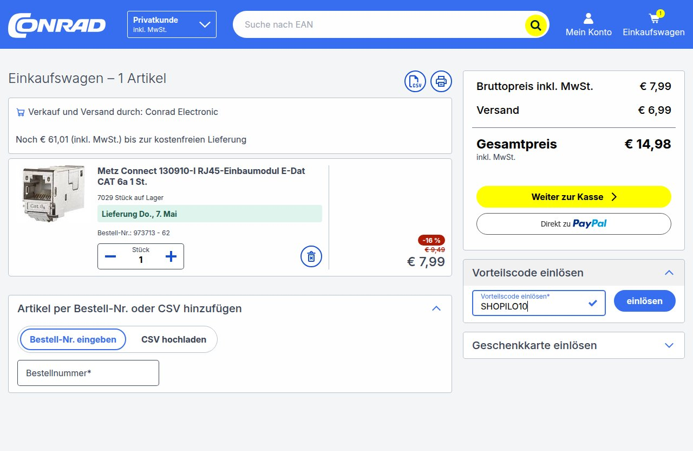Remove item with the trash icon
The image size is (693, 451).
point(311,256)
